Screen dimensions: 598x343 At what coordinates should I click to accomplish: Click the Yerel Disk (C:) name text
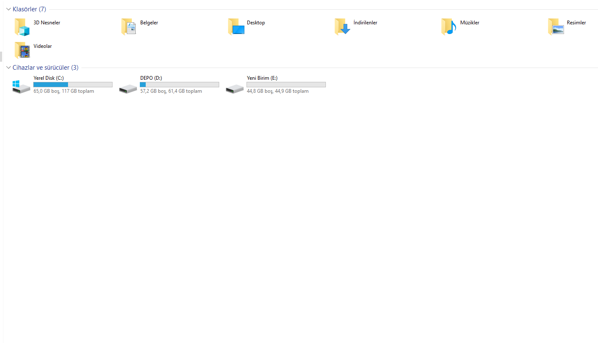[x=49, y=78]
